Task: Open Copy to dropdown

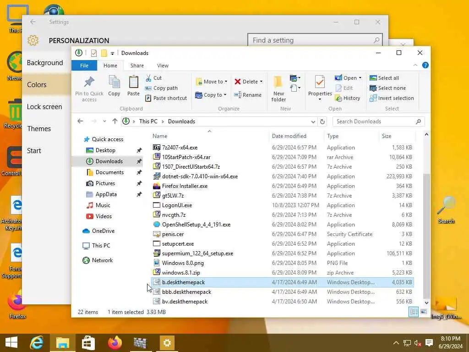Action: click(211, 95)
